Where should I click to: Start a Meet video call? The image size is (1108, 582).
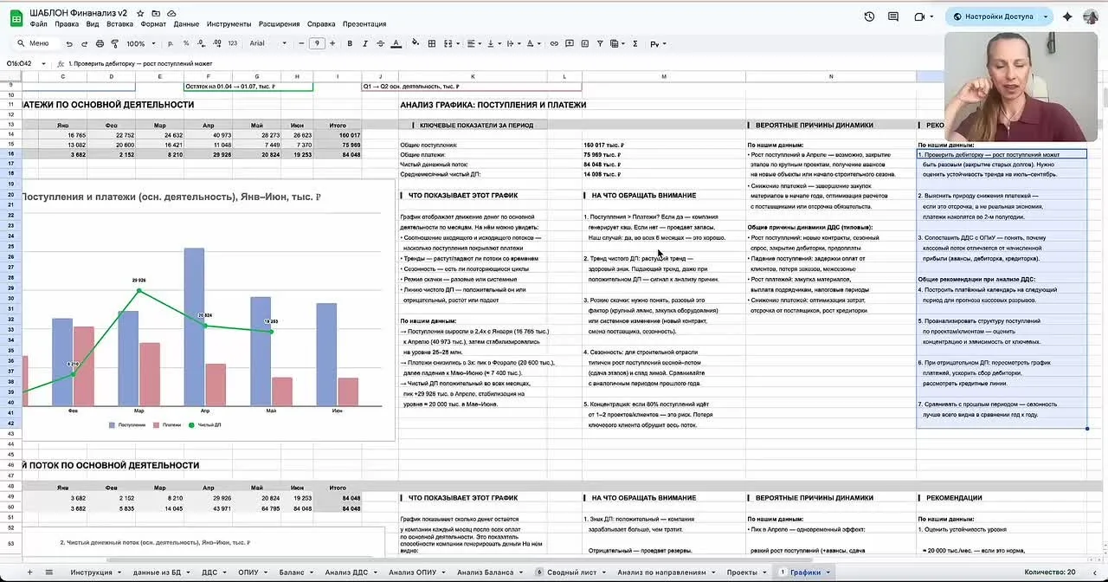[919, 16]
